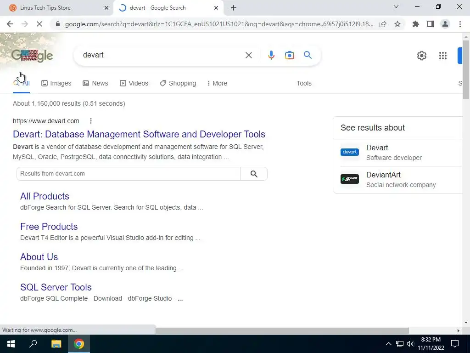Click the vertical scrollbar thumb

click(466, 70)
